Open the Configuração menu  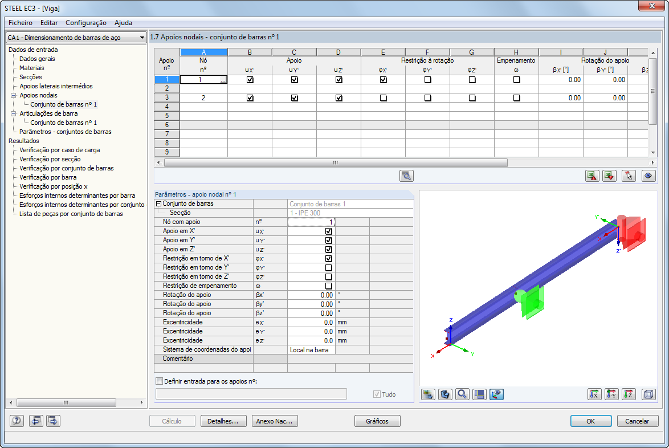[85, 23]
